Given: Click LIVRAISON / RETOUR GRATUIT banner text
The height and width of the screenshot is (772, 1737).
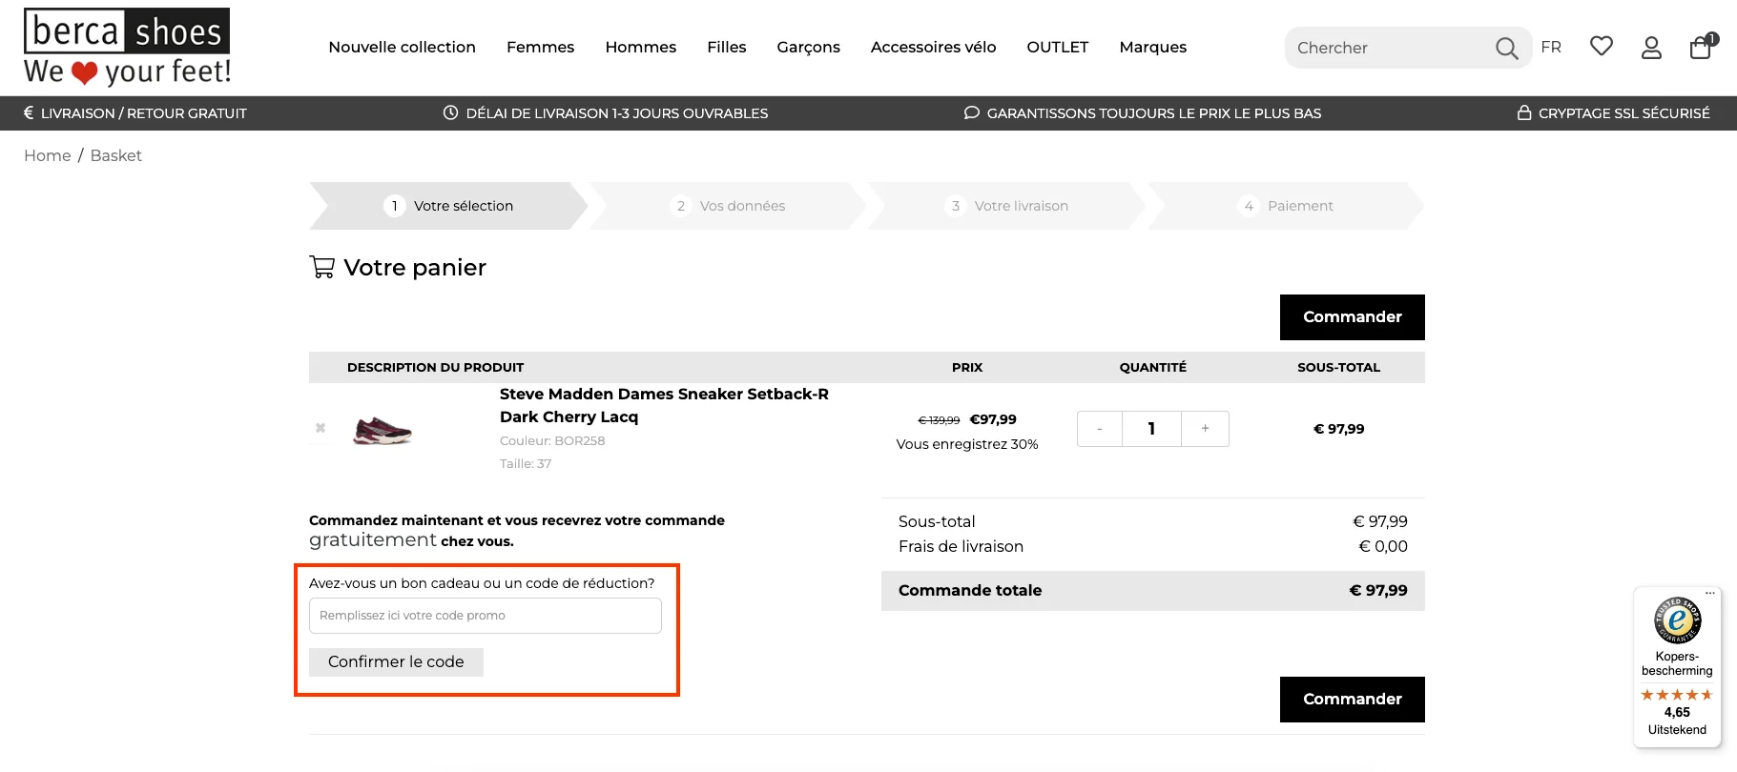Looking at the screenshot, I should pyautogui.click(x=143, y=113).
